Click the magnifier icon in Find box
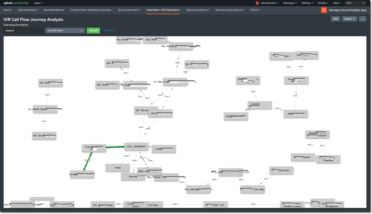Viewport: 372px width, 214px height. pyautogui.click(x=364, y=3)
